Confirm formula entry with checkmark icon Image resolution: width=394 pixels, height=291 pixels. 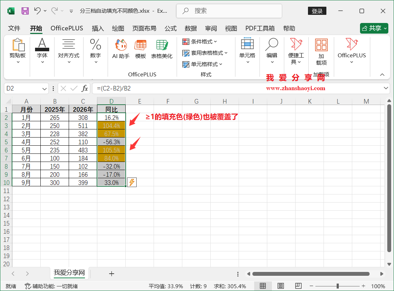[74, 88]
